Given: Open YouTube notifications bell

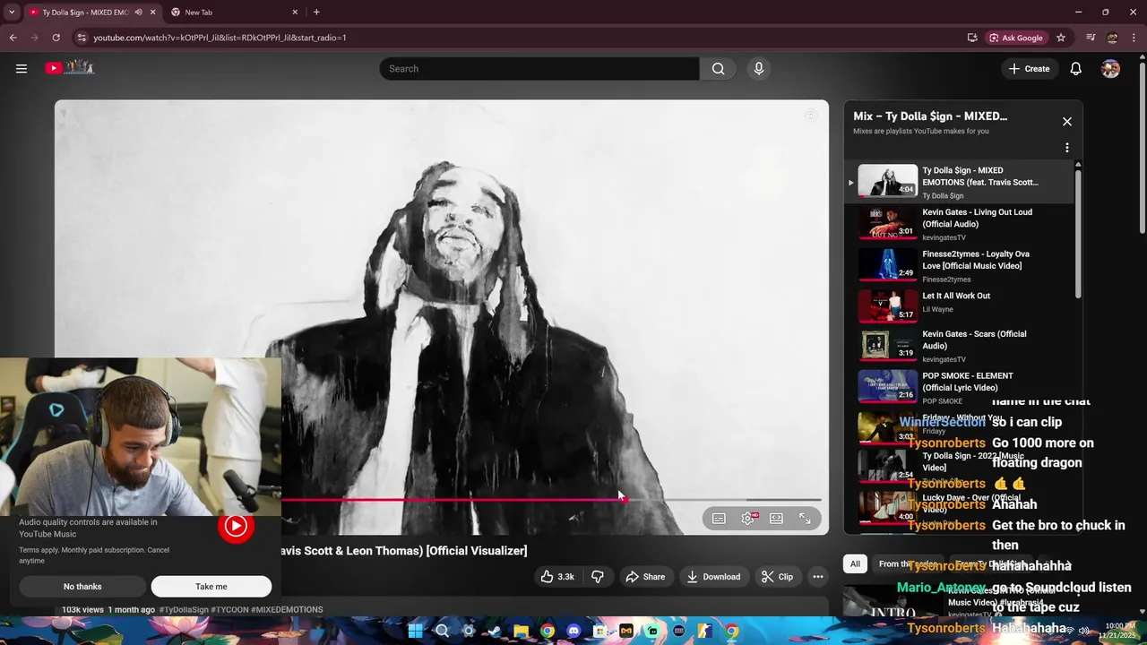Looking at the screenshot, I should (1075, 69).
